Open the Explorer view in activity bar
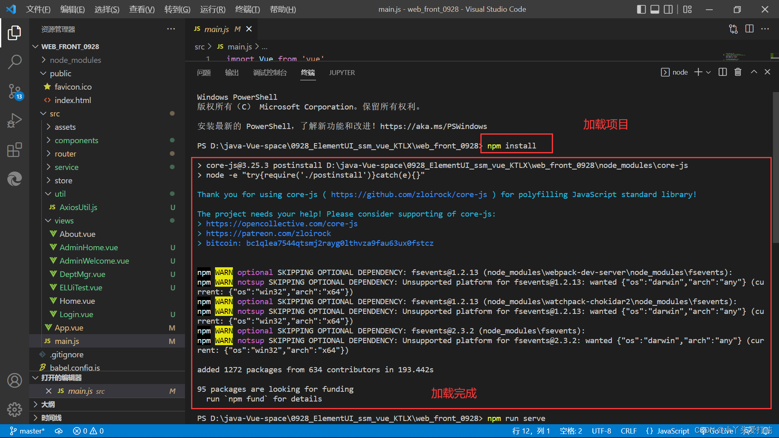The height and width of the screenshot is (438, 779). pyautogui.click(x=15, y=33)
